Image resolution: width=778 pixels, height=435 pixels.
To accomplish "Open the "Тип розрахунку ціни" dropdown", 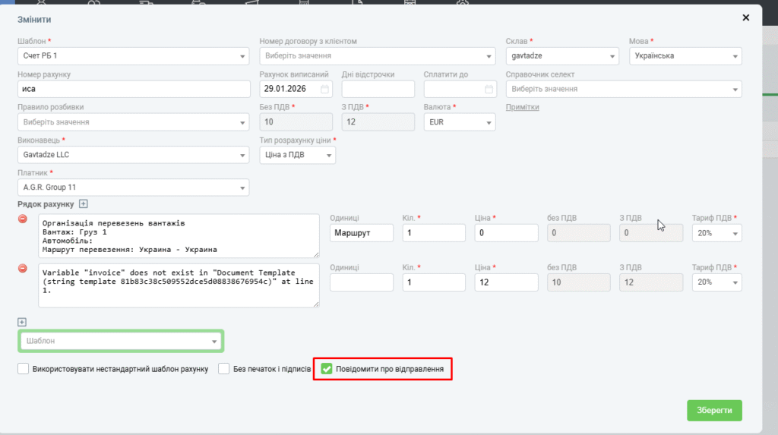I will tap(297, 155).
